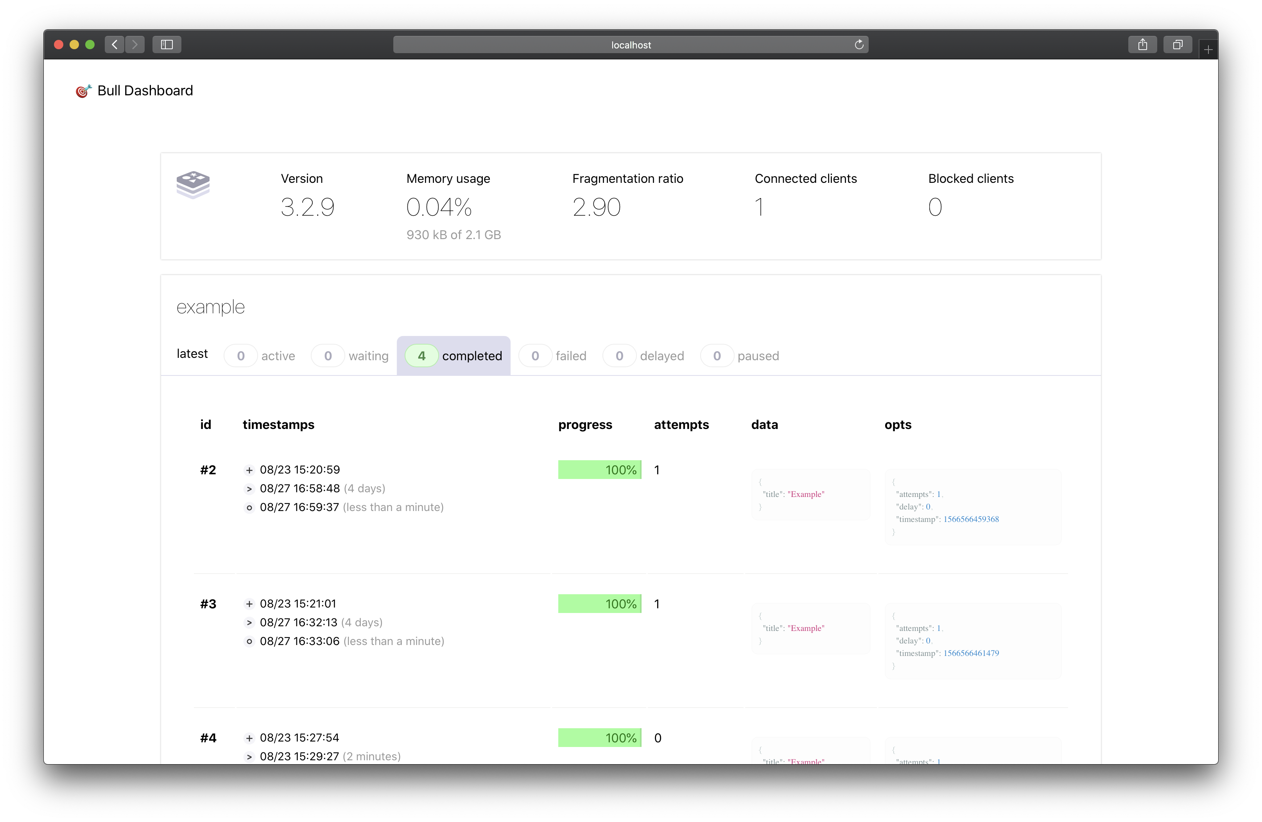This screenshot has width=1262, height=822.
Task: Click job #2 100% progress bar
Action: [600, 470]
